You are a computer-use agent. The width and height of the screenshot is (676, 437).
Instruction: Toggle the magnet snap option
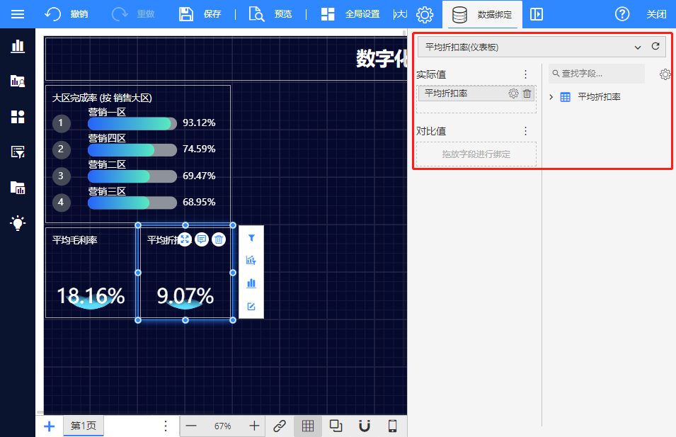point(365,426)
